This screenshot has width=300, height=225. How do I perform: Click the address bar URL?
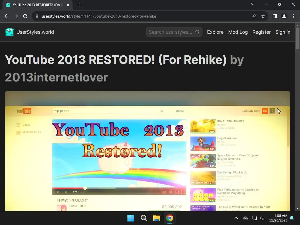(x=99, y=16)
